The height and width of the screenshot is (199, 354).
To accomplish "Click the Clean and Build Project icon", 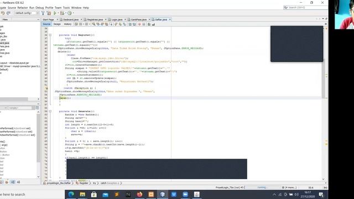I will [x=49, y=13].
